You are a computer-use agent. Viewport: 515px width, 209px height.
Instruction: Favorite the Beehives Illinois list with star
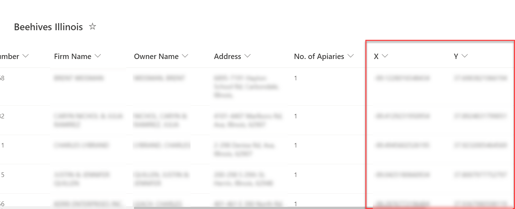(x=92, y=27)
